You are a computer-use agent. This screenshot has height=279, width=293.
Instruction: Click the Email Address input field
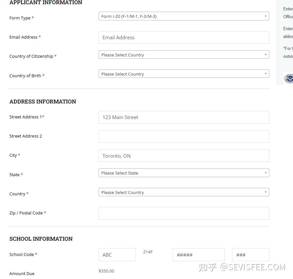coord(184,38)
